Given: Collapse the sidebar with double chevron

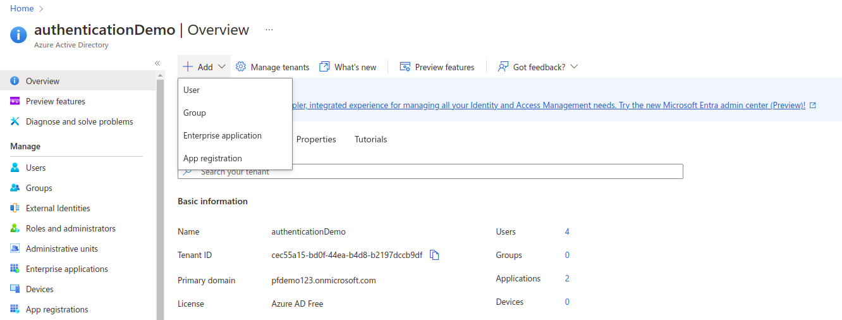Looking at the screenshot, I should (x=157, y=63).
